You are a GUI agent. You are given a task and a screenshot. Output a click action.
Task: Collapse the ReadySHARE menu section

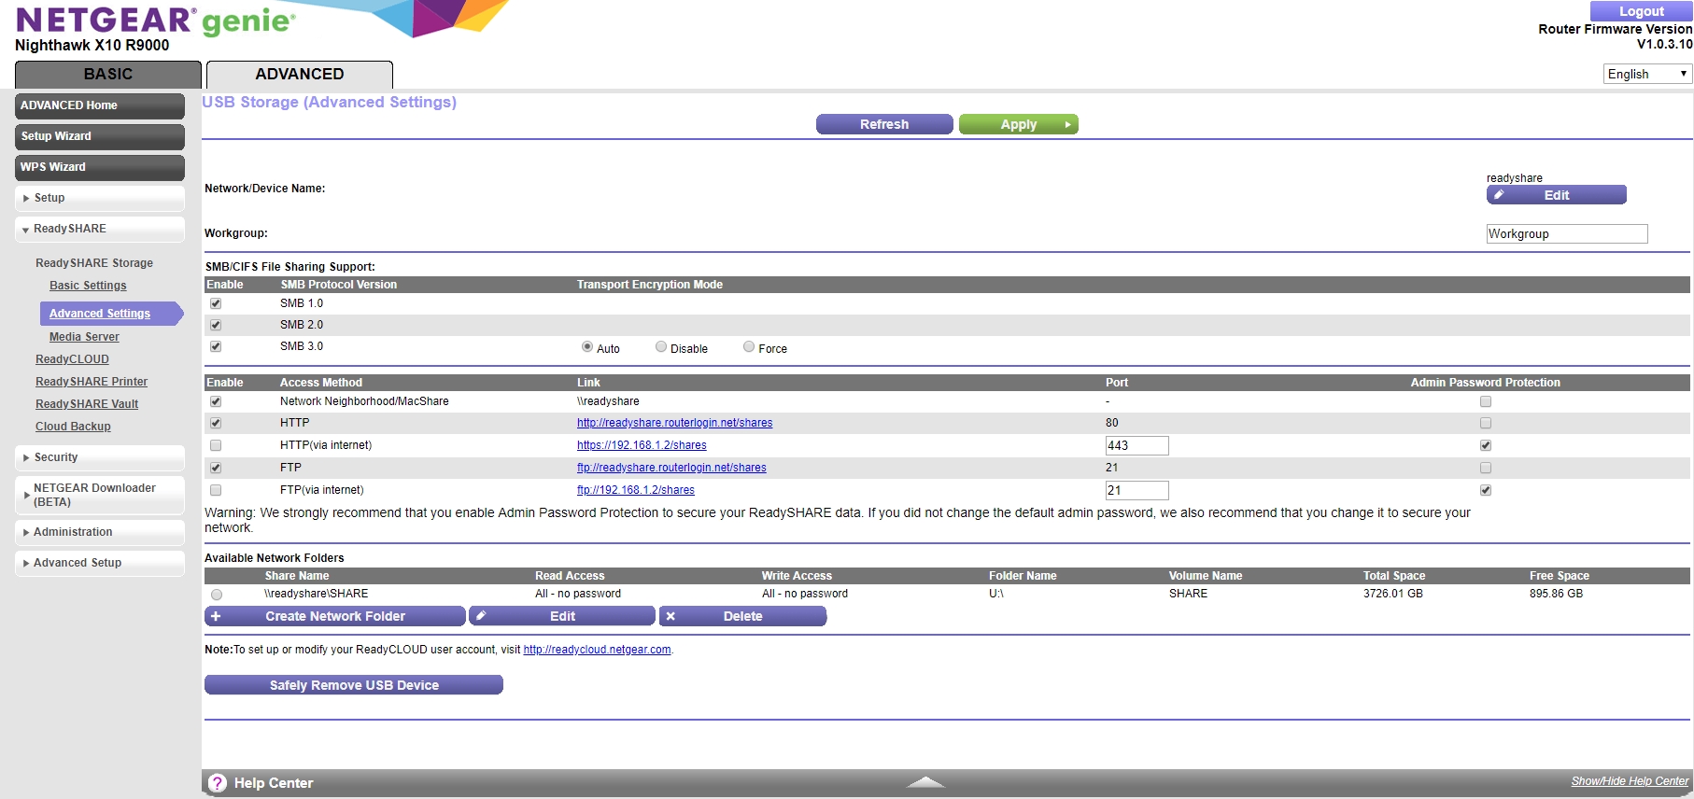[99, 229]
